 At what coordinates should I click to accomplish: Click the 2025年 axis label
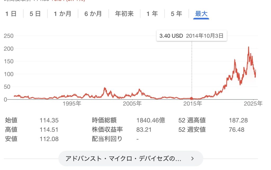coord(253,104)
